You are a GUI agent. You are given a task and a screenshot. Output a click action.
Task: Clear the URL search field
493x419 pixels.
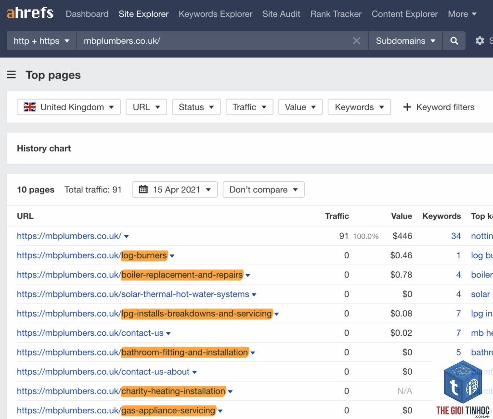356,40
